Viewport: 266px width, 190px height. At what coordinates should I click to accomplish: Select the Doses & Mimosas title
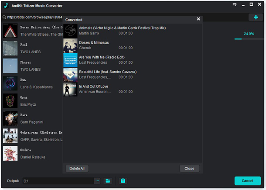(94, 42)
